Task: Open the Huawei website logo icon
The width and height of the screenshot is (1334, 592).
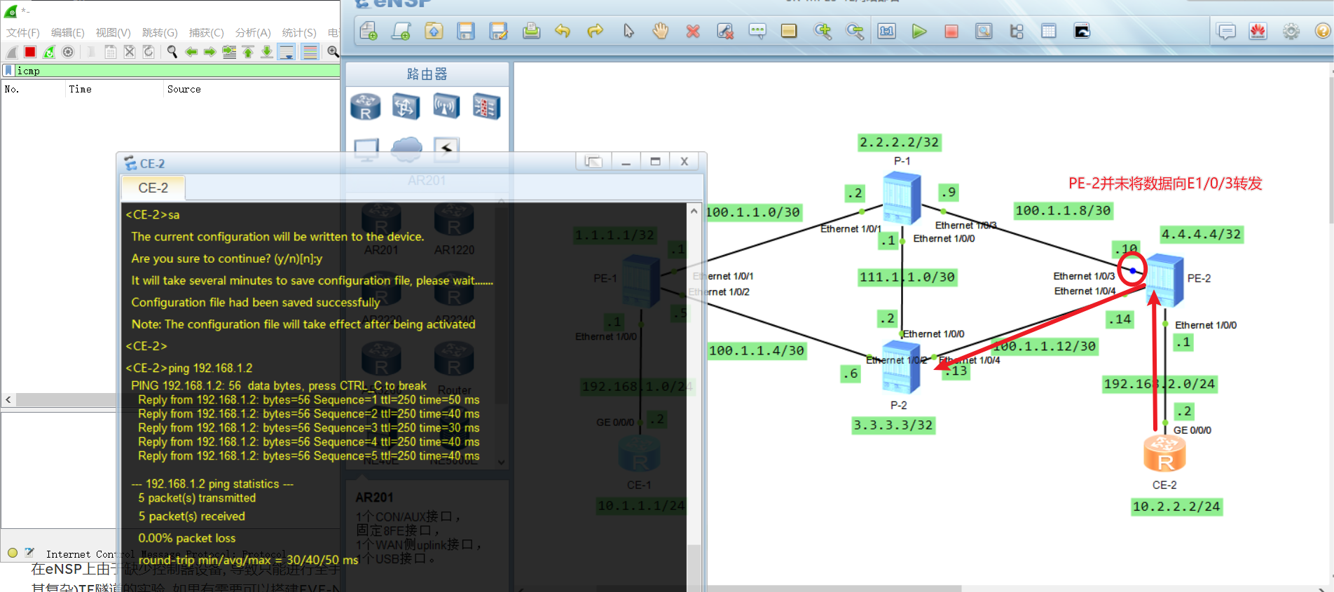Action: [1258, 32]
